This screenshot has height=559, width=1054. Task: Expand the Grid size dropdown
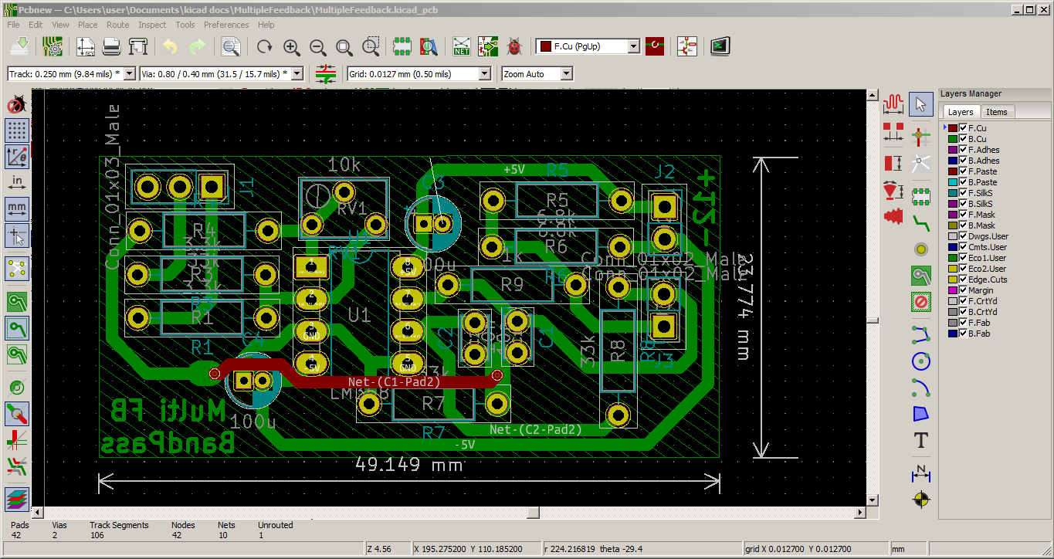click(419, 74)
